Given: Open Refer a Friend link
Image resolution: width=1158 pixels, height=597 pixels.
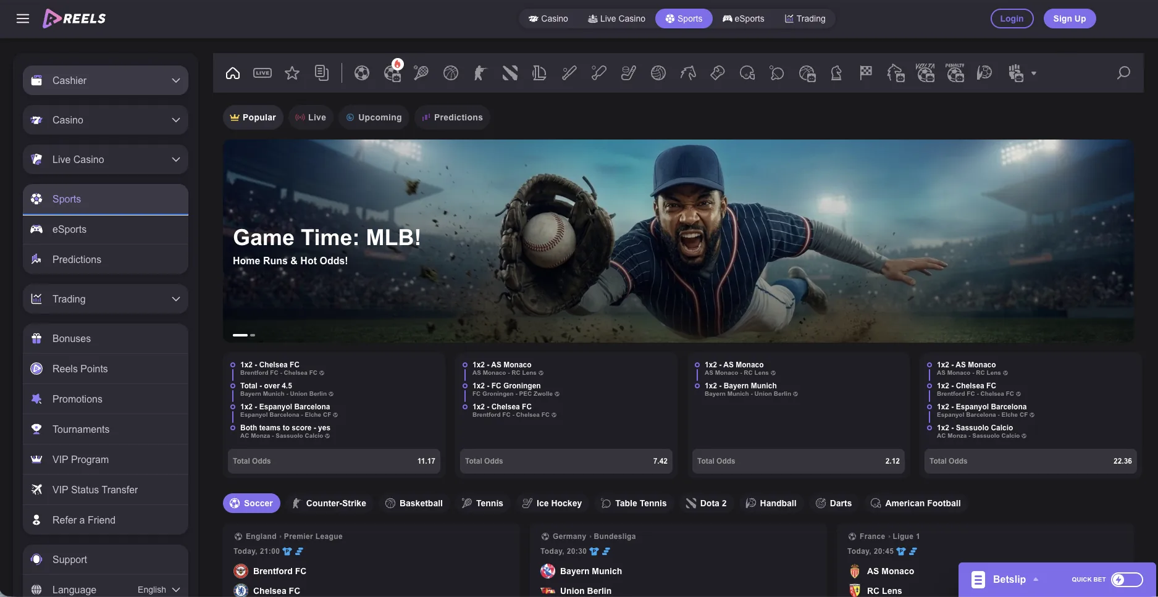Looking at the screenshot, I should point(106,520).
